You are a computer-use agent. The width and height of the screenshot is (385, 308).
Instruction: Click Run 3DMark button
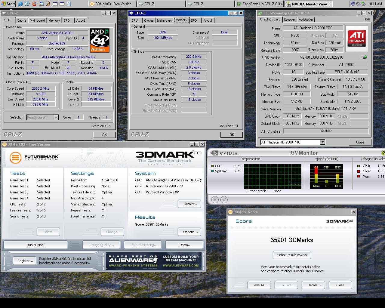click(x=35, y=245)
